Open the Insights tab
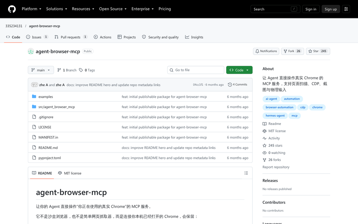358x224 pixels. pyautogui.click(x=194, y=37)
